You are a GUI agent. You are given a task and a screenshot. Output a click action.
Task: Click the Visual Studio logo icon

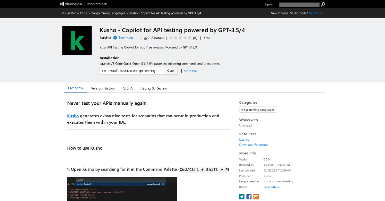click(x=62, y=4)
